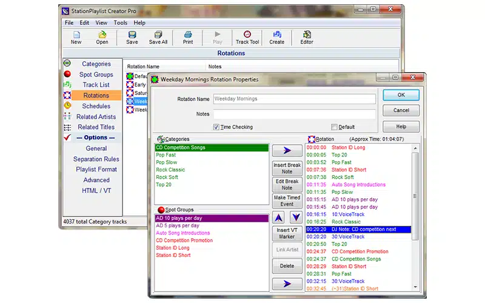Screen dimensions: 485x303
Task: Click Make Timed Event button
Action: [x=287, y=201]
